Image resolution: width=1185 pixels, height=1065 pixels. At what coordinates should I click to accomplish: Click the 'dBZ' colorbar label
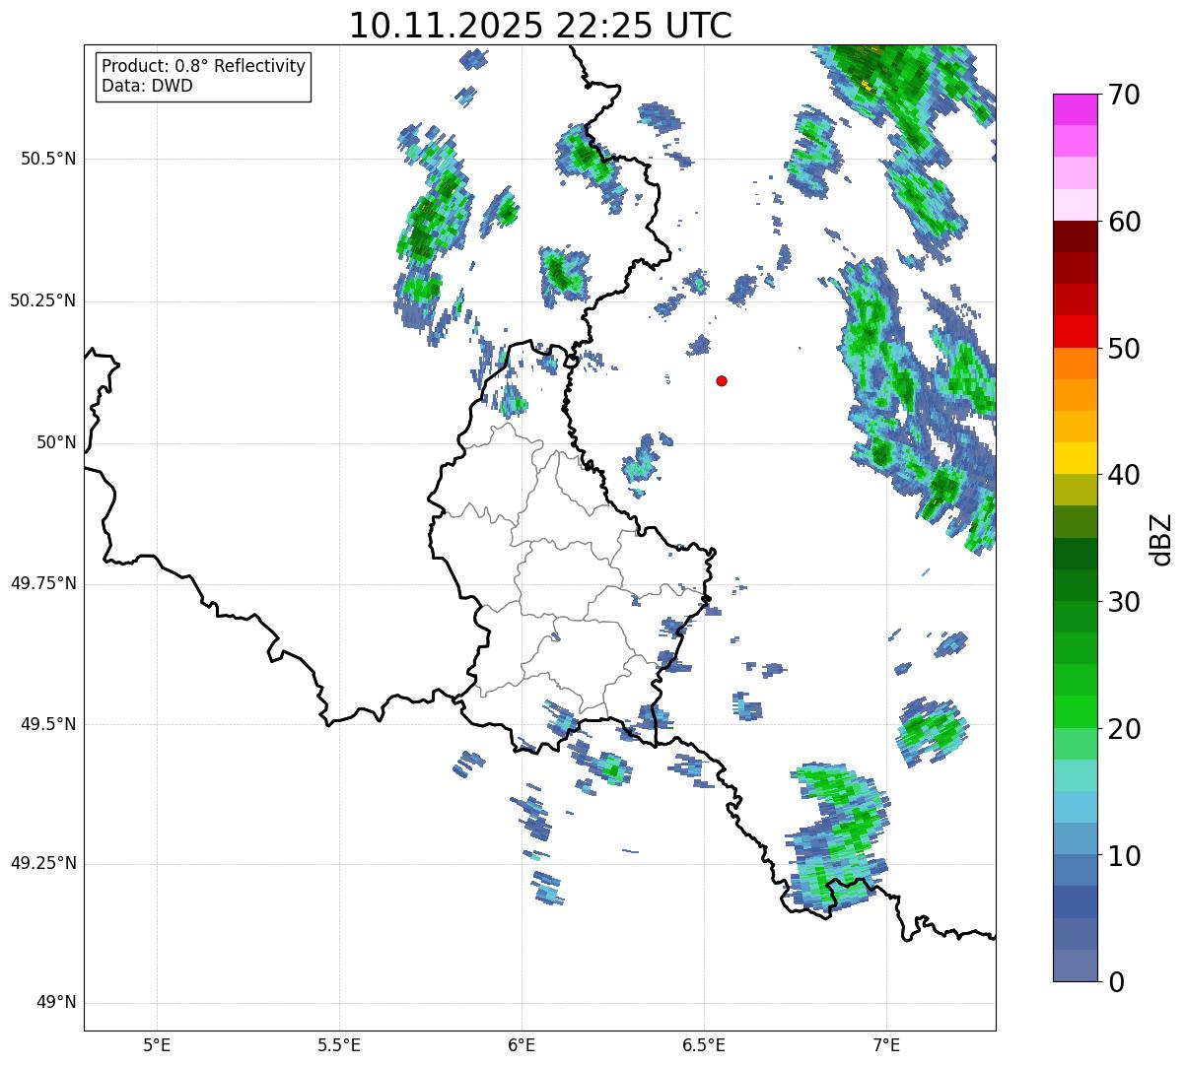point(1161,538)
